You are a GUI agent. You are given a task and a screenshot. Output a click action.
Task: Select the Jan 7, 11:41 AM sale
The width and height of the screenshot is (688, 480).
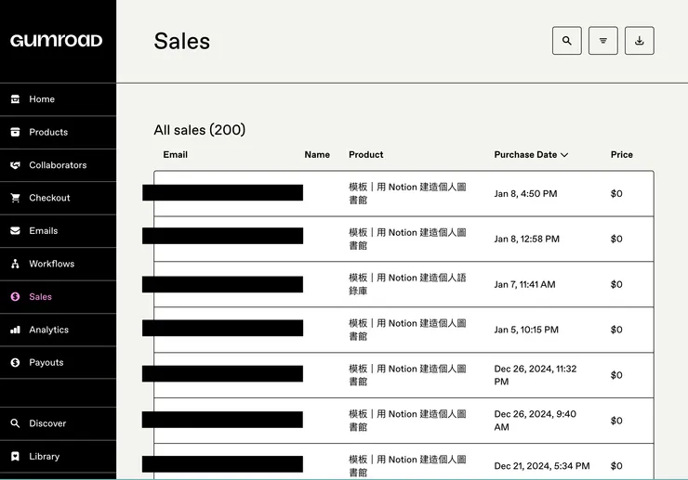point(524,285)
